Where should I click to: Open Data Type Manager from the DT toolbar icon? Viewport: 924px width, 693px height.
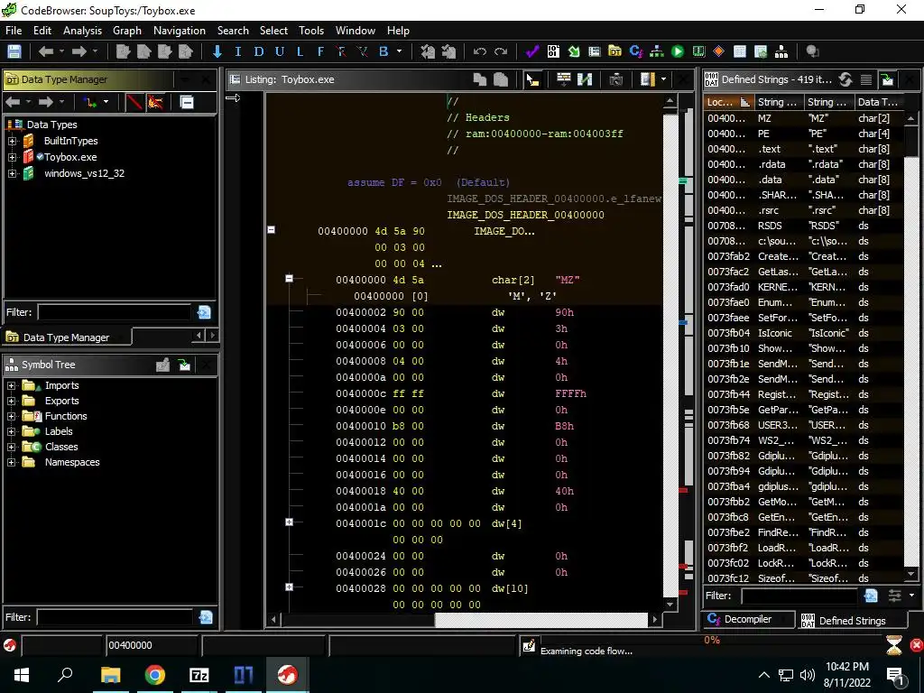coord(614,51)
